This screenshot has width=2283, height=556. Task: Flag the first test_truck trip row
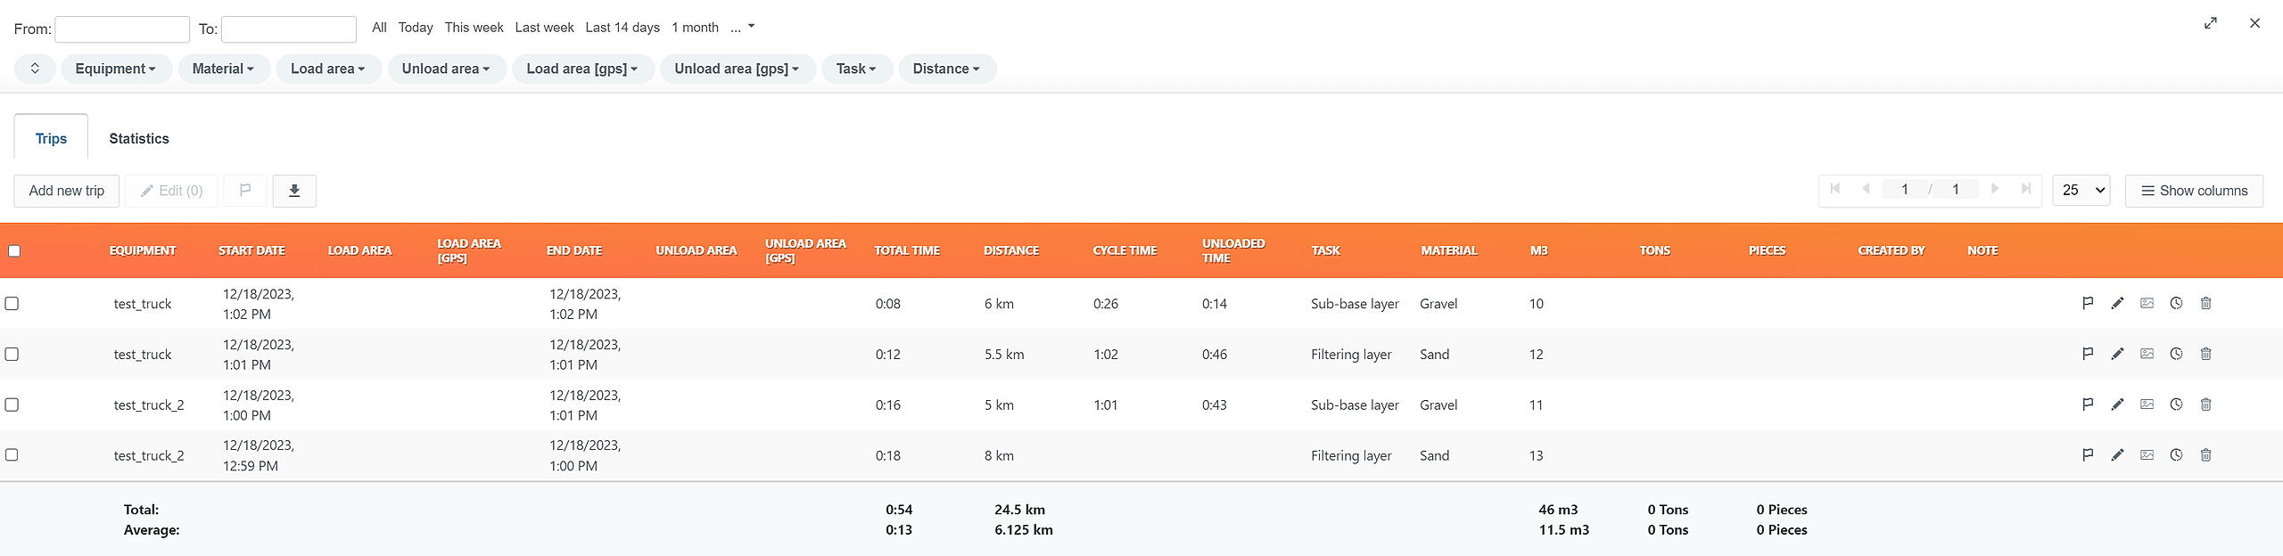(2088, 304)
